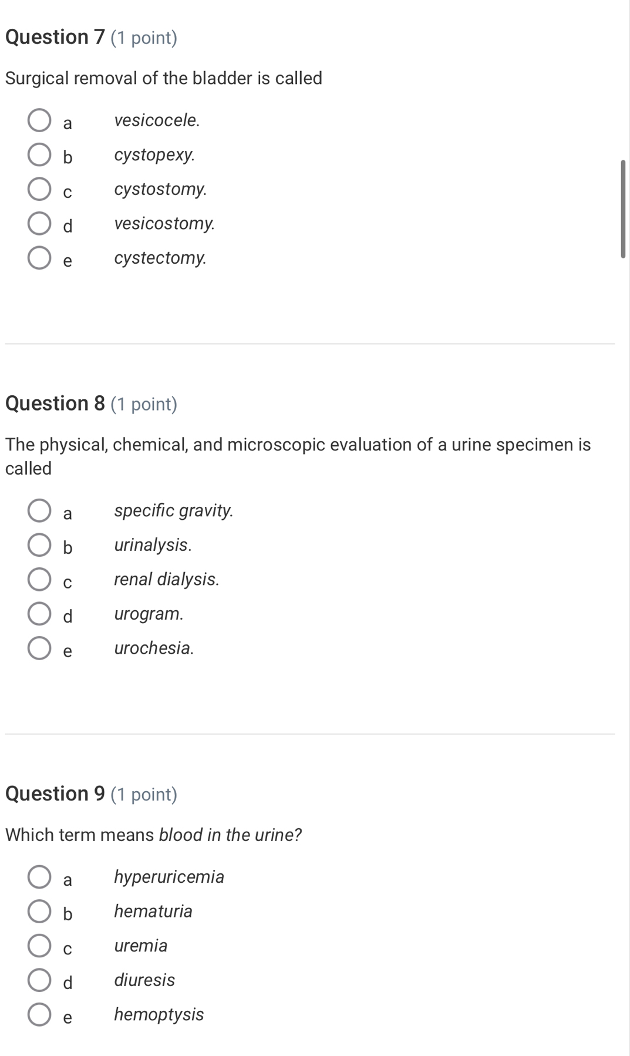Select hyperuricemia for Question 9

point(39,877)
